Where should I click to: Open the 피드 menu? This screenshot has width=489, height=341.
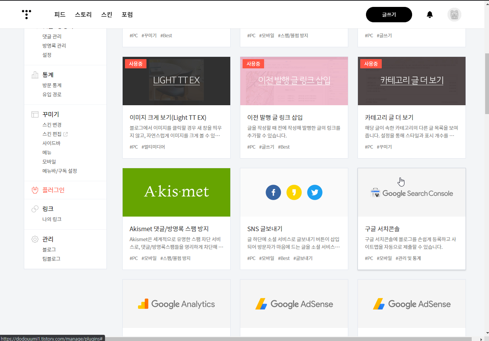point(60,15)
